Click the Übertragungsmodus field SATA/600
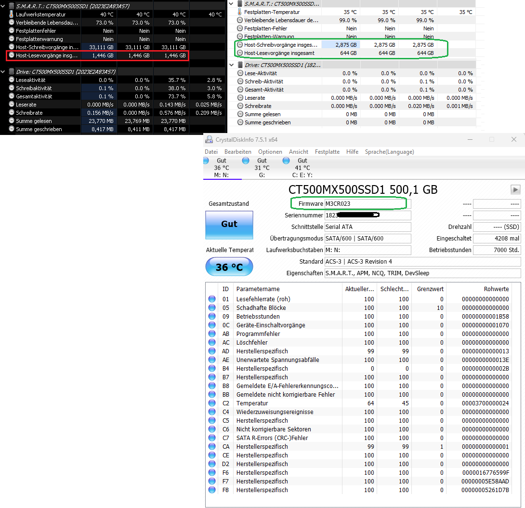The height and width of the screenshot is (508, 525). tap(367, 238)
